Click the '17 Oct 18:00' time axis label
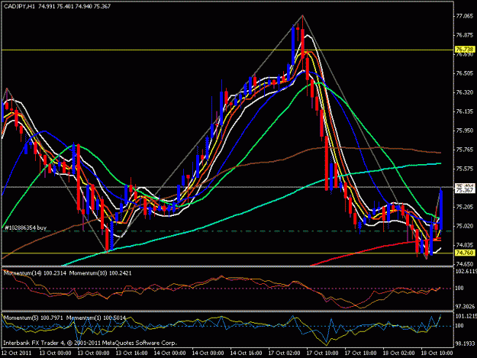Image resolution: width=477 pixels, height=358 pixels. click(x=361, y=353)
